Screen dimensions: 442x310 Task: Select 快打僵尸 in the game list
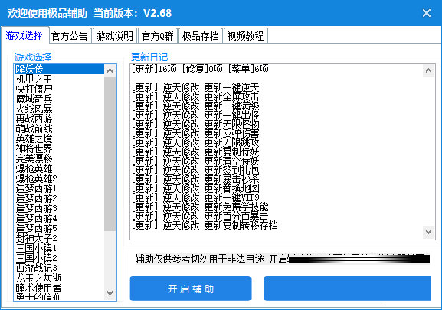pyautogui.click(x=59, y=89)
